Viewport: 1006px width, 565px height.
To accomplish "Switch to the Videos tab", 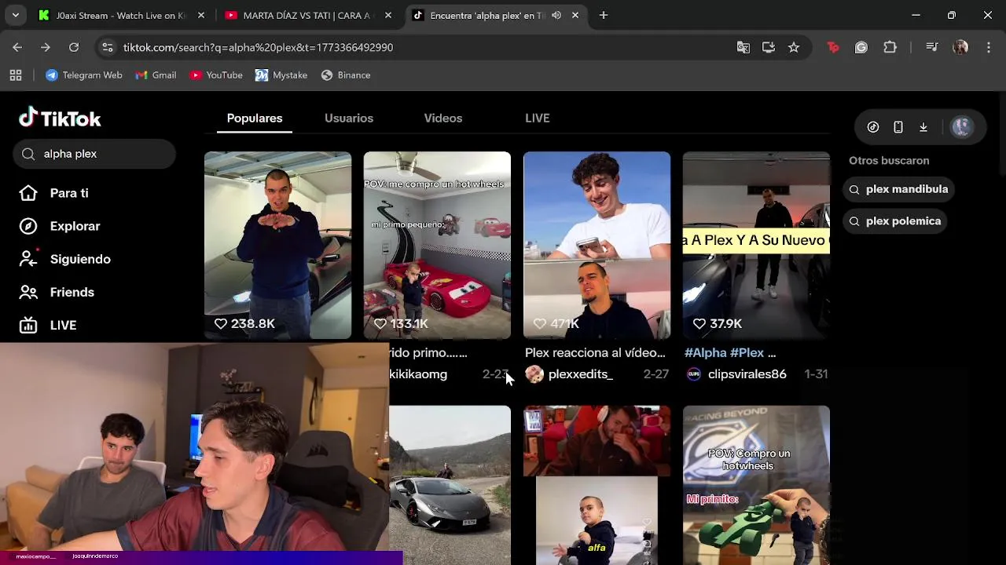I will click(443, 118).
